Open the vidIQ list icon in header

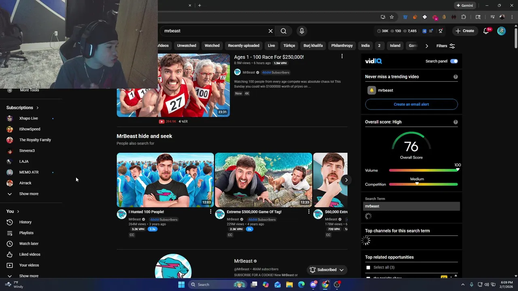(431, 31)
